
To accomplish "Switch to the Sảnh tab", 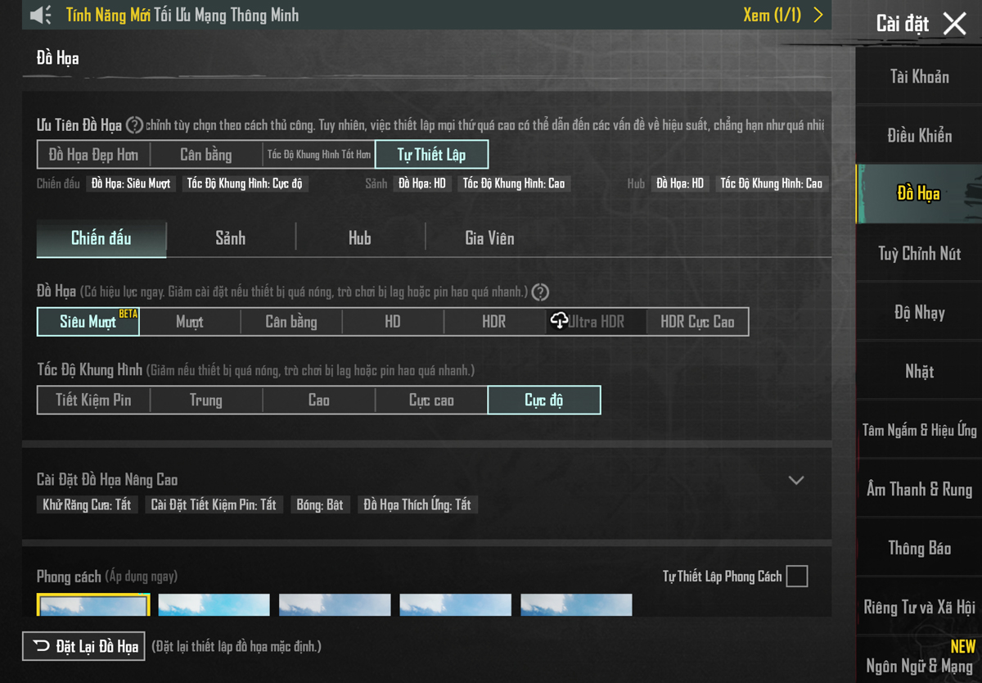I will tap(231, 238).
